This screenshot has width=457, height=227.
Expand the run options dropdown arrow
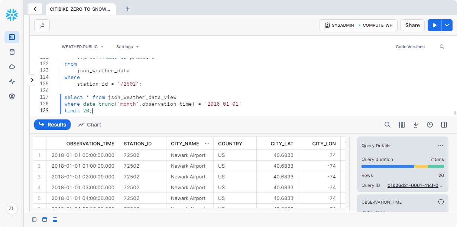[447, 25]
